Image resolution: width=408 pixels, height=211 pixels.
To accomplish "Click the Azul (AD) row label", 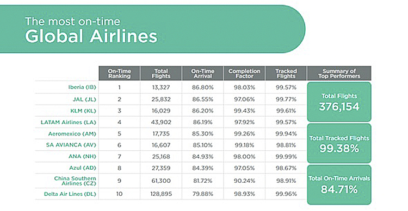I will pyautogui.click(x=83, y=168).
